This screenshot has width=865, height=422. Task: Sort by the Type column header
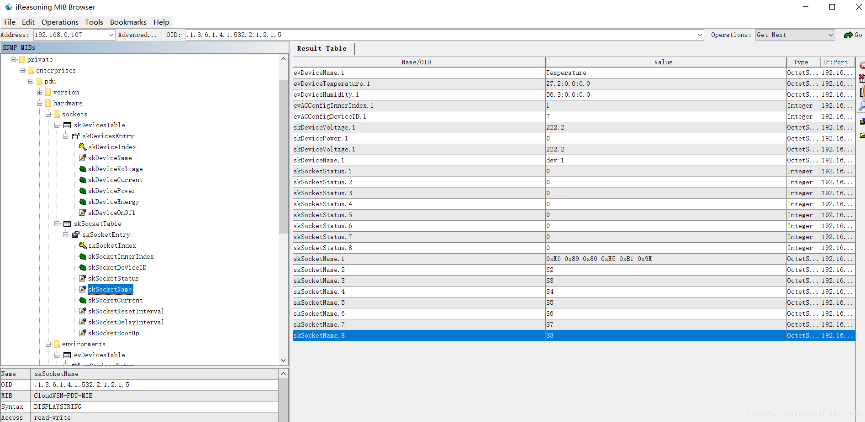[803, 62]
